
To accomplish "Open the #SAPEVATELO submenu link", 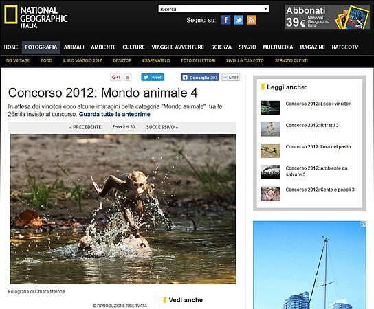I will coord(156,60).
